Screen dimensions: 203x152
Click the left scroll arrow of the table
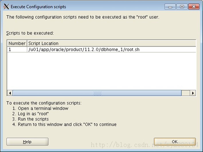click(x=10, y=93)
